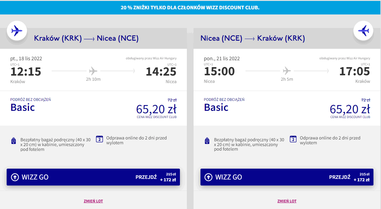Click the backpack baggage icon for return flight
This screenshot has height=209, width=381.
tap(207, 141)
